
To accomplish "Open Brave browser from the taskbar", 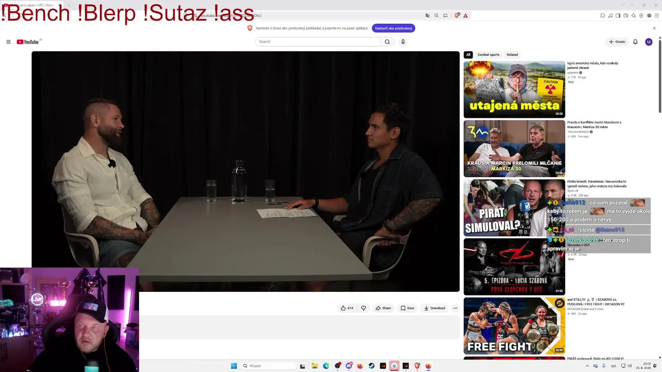I will pyautogui.click(x=417, y=366).
